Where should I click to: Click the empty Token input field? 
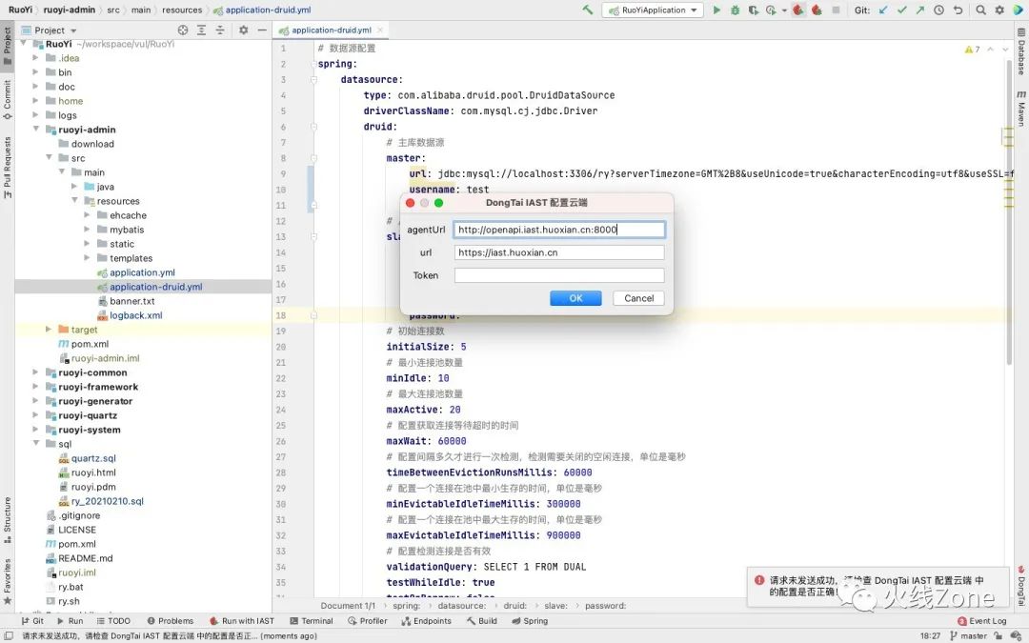(559, 275)
